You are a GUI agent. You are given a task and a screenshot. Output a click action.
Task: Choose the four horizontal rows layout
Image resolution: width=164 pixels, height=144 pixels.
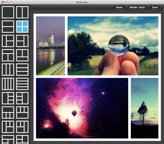(22, 84)
